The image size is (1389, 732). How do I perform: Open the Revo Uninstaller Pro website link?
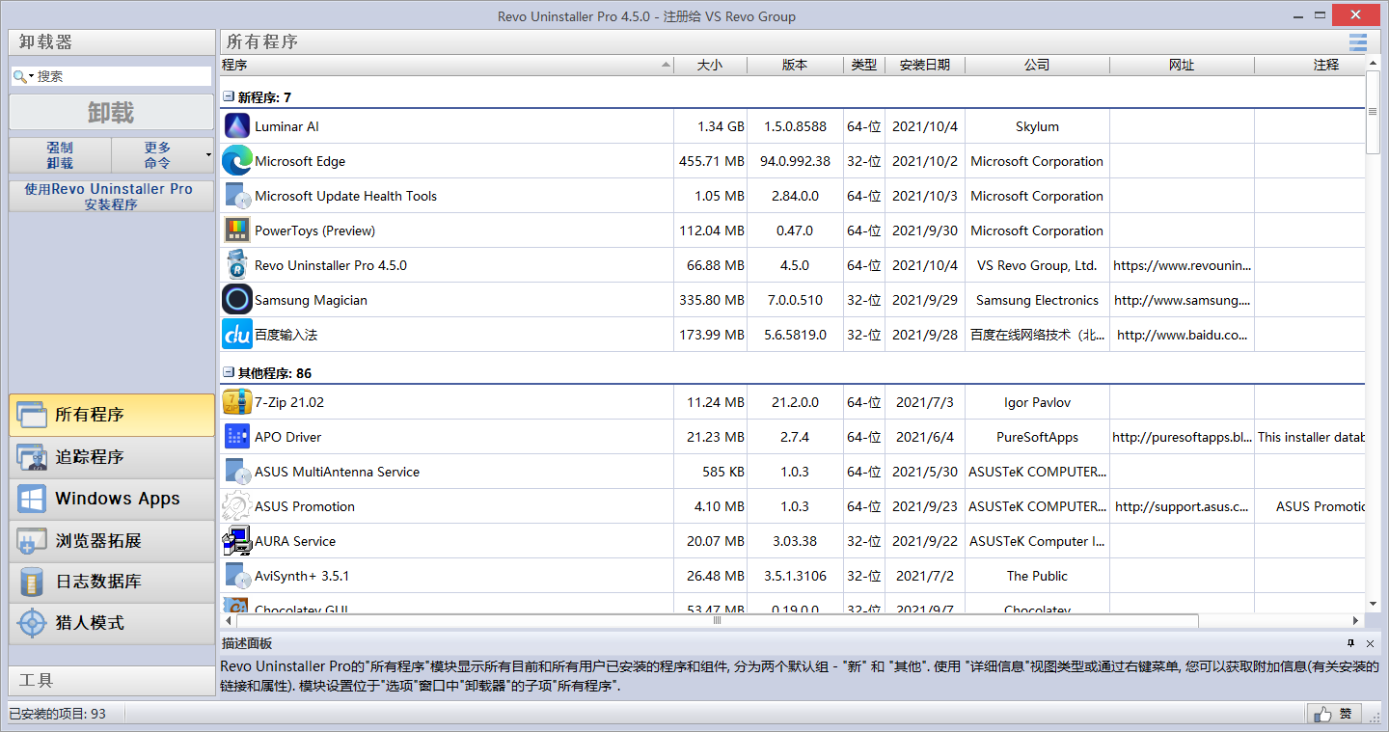[1180, 264]
